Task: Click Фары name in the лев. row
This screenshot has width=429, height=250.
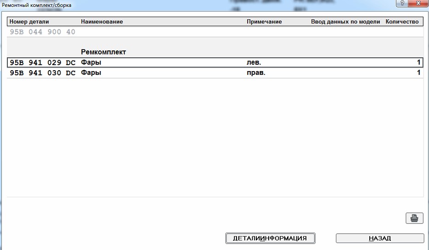Action: click(91, 62)
